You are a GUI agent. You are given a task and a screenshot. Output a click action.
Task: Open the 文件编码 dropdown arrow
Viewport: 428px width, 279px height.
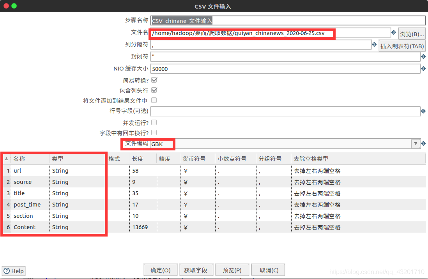416,144
